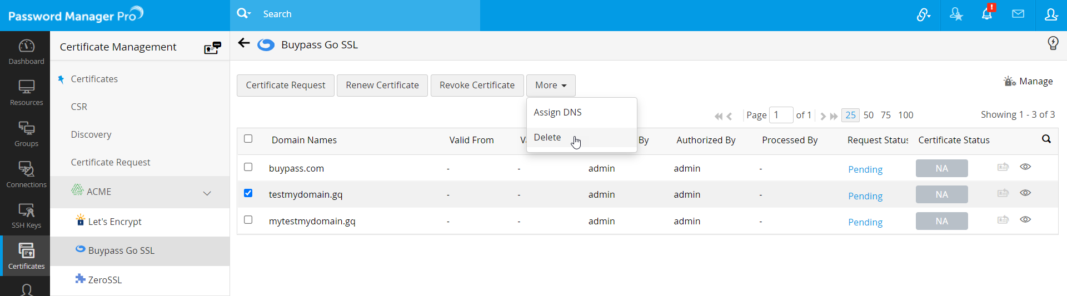Click the Manage link

pos(1028,81)
